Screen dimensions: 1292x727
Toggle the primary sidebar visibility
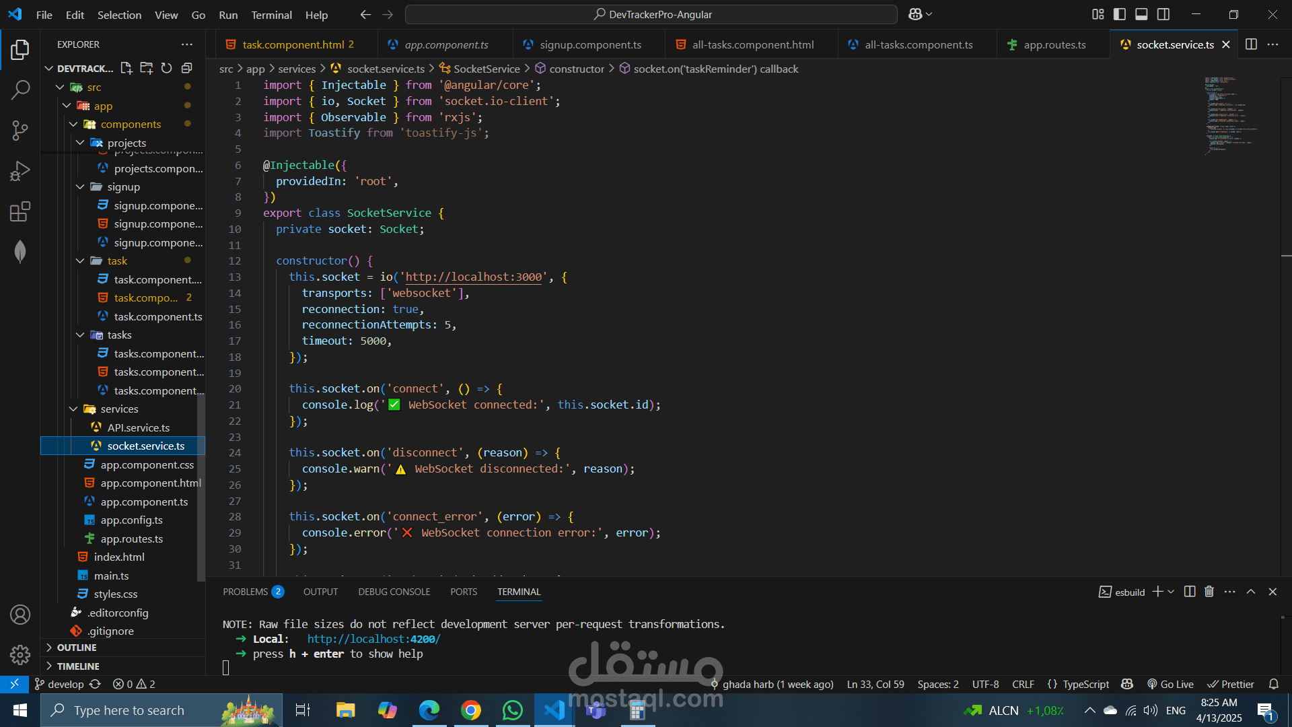[1120, 14]
